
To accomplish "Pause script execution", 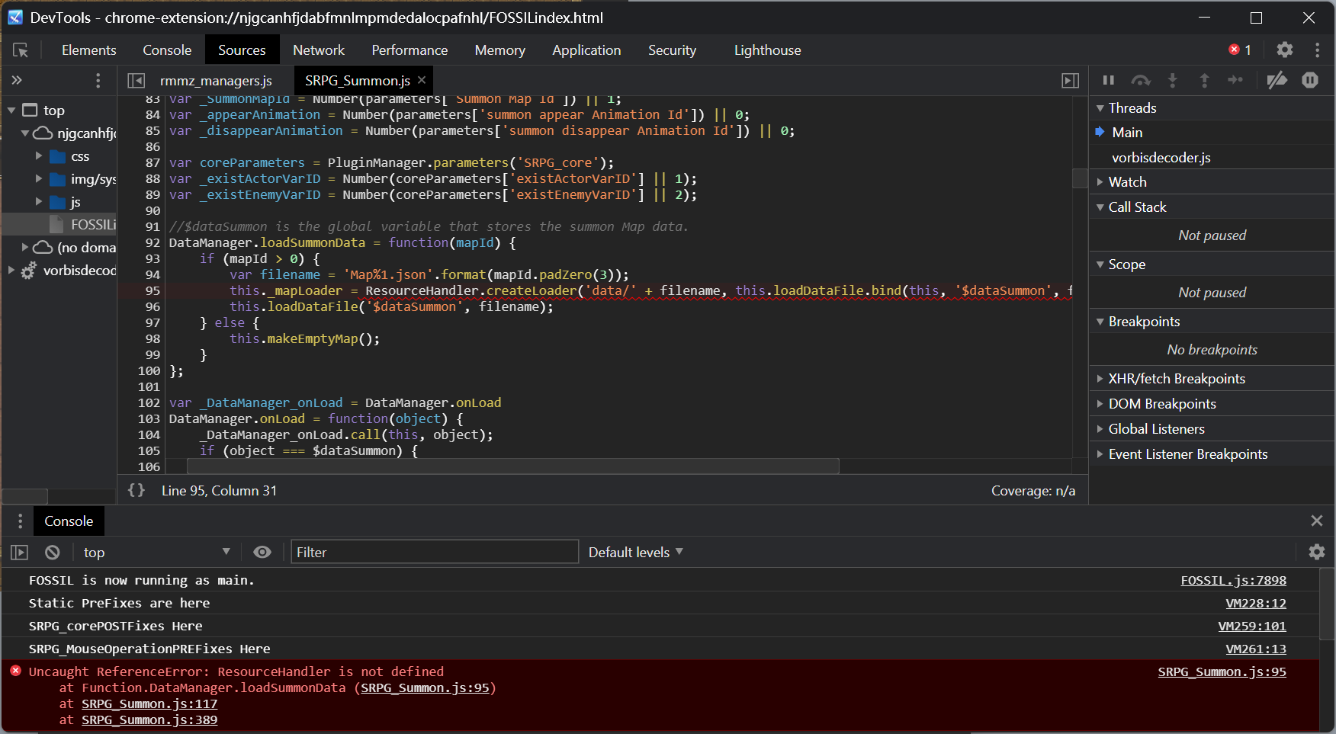I will point(1109,80).
